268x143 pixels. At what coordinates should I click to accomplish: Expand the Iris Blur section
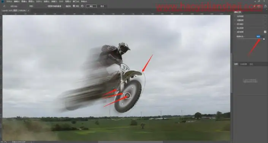point(235,20)
